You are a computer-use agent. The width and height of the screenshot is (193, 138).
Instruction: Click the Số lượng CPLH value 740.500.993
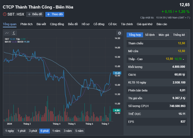tap(177, 106)
